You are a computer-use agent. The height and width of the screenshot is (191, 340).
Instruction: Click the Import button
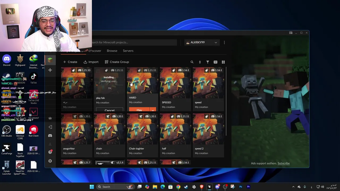pos(91,62)
